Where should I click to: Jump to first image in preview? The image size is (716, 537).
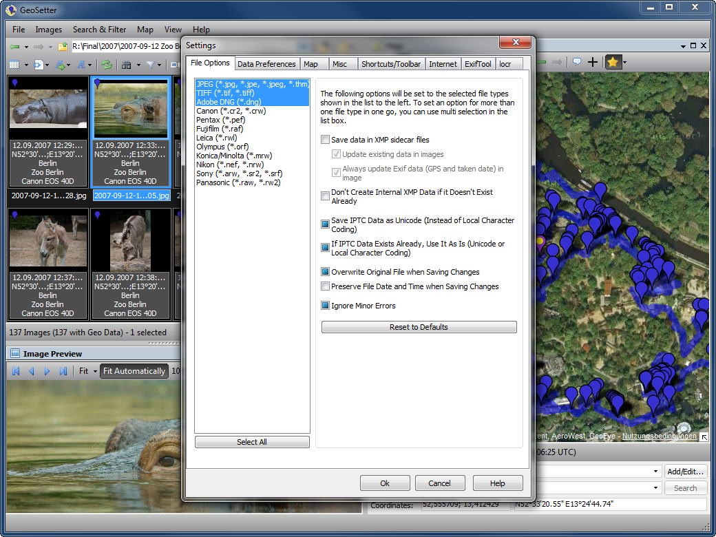15,371
